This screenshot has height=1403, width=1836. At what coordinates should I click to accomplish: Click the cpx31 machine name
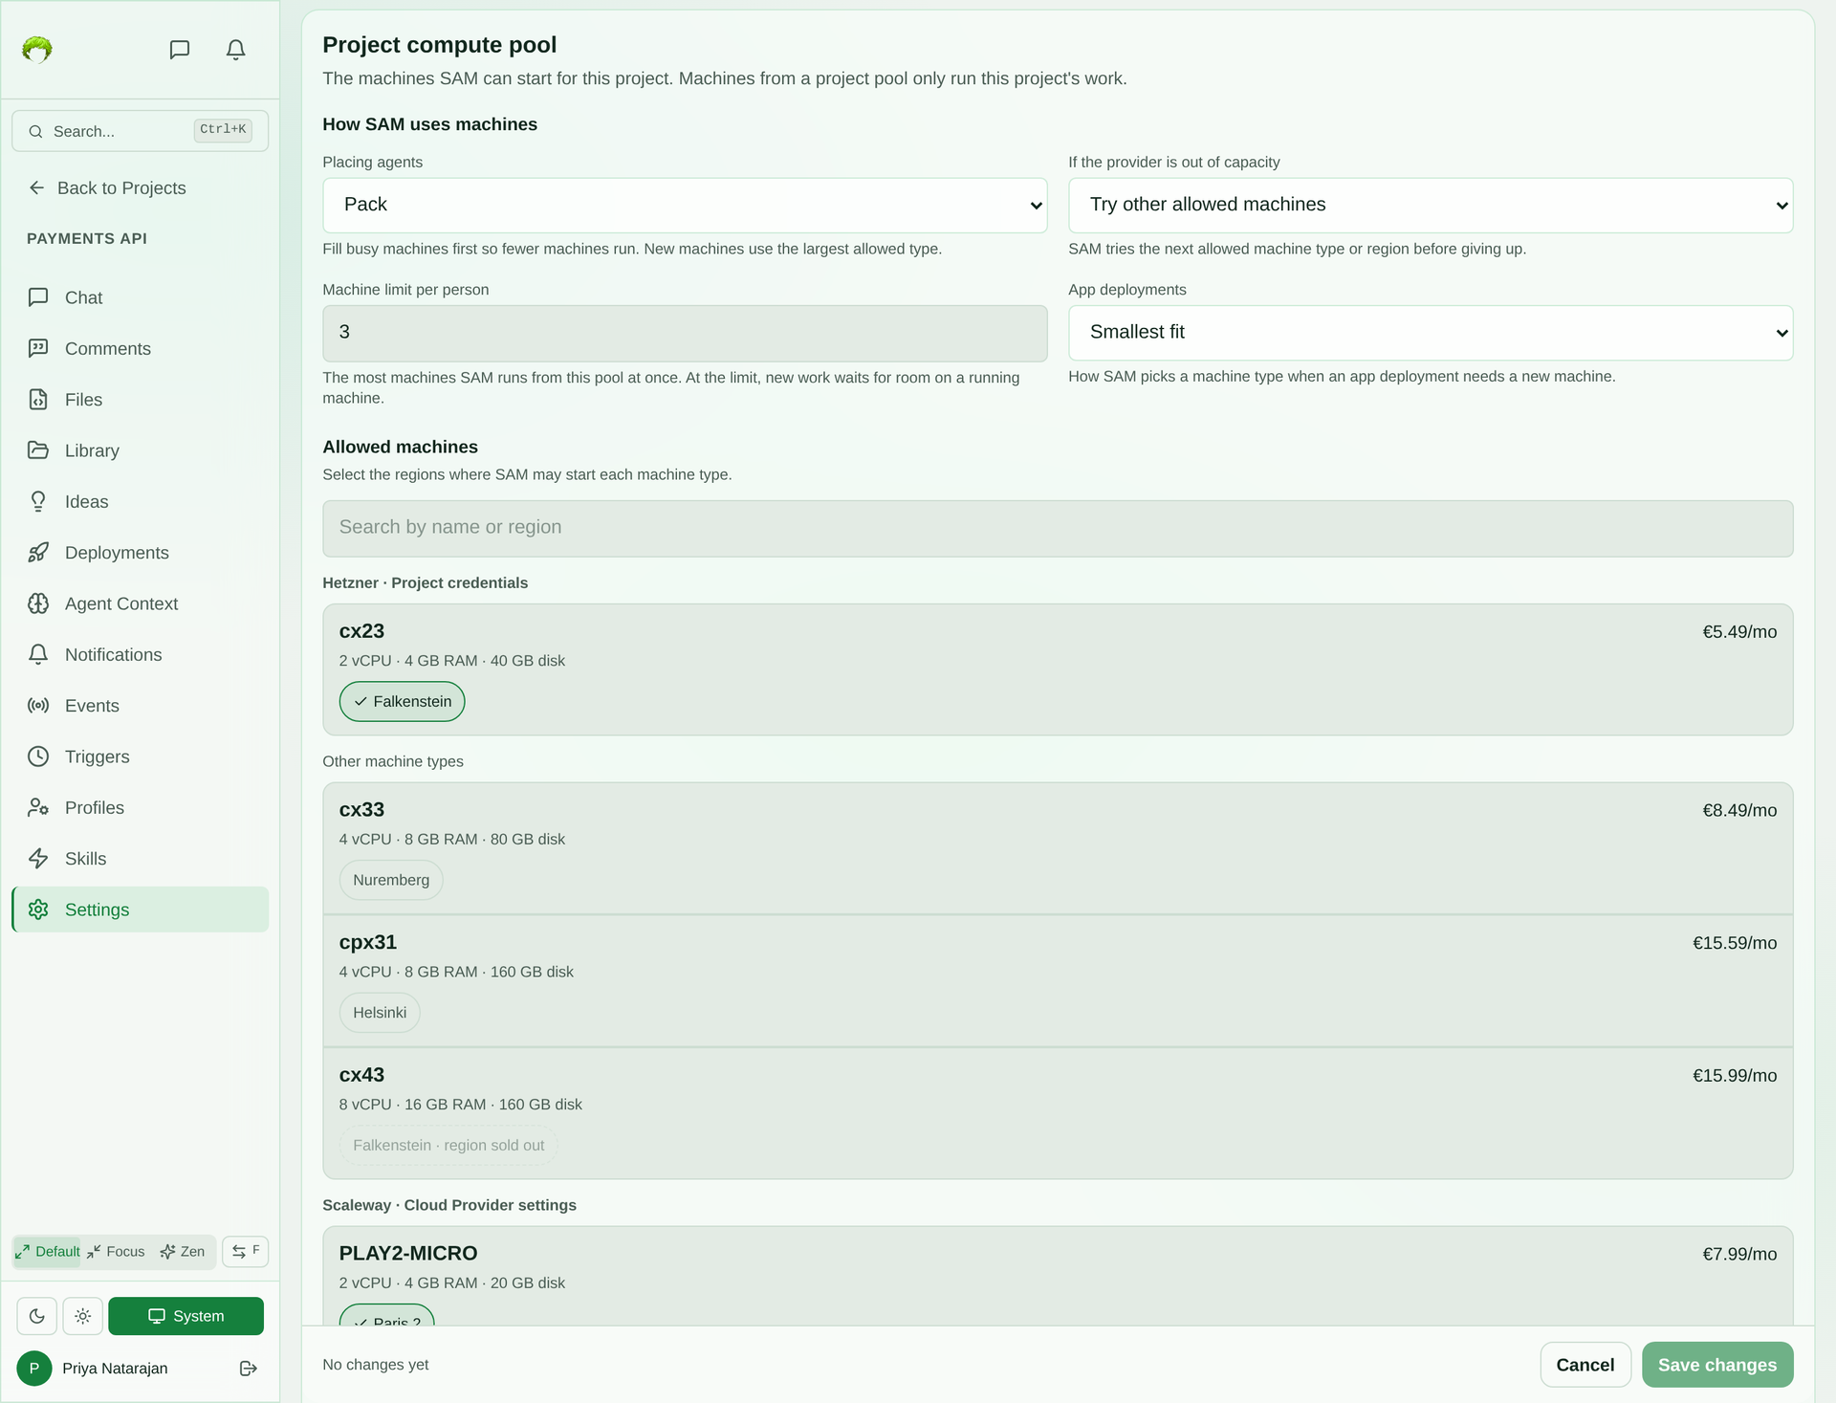coord(368,942)
